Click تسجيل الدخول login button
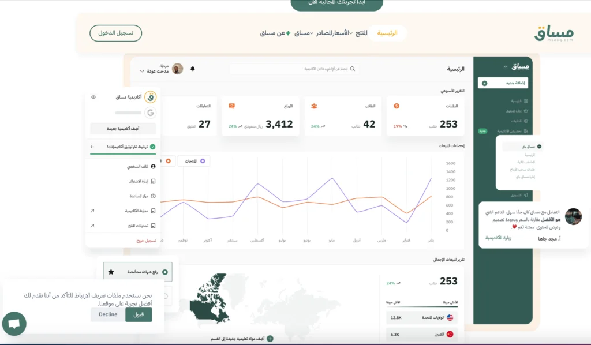 pos(115,33)
